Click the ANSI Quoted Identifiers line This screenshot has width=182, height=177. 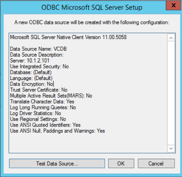tap(45, 125)
